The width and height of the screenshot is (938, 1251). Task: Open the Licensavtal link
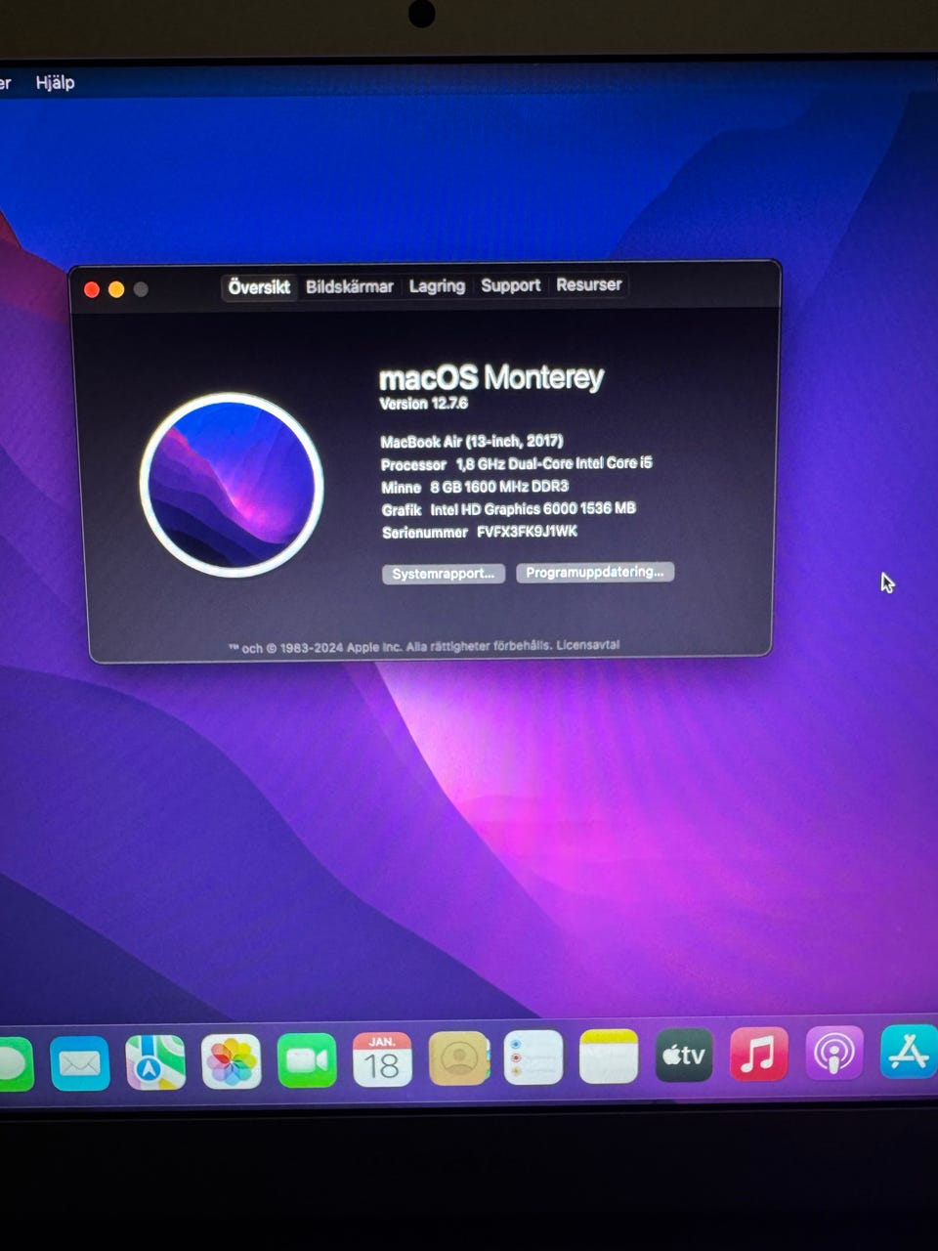(588, 645)
